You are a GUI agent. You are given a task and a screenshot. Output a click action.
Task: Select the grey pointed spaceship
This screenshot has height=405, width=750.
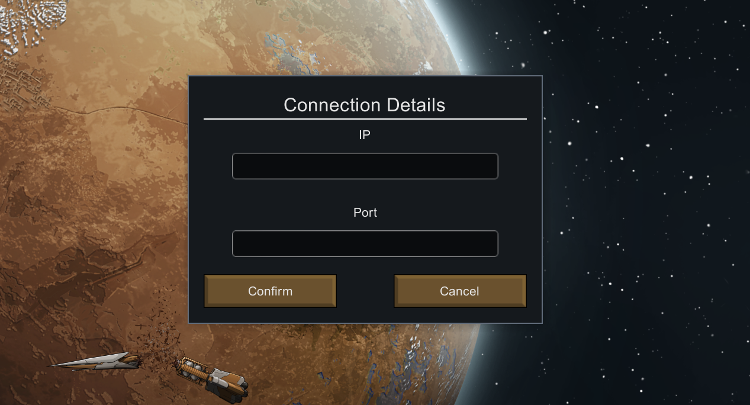coord(95,361)
